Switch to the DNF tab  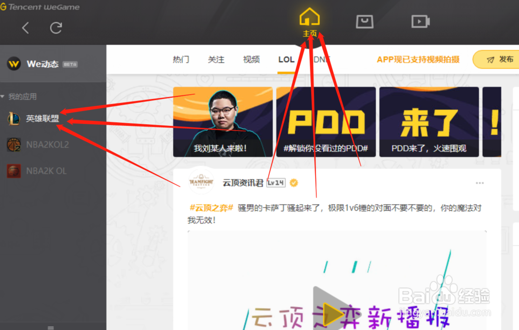tap(322, 60)
